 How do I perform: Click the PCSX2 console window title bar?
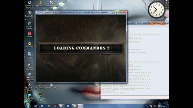148,23
